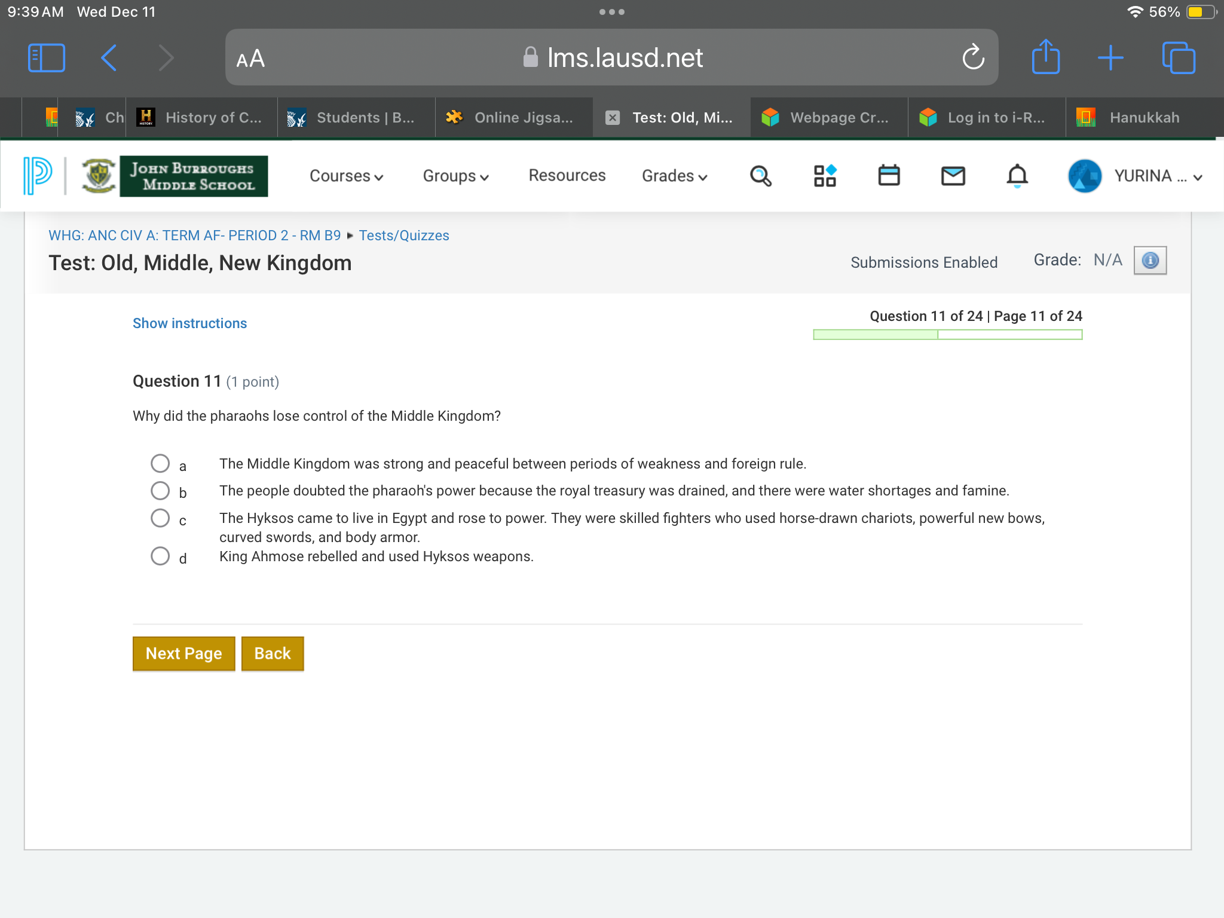Screen dimensions: 1224x918
Task: Click the Submissions Enabled text
Action: [924, 262]
